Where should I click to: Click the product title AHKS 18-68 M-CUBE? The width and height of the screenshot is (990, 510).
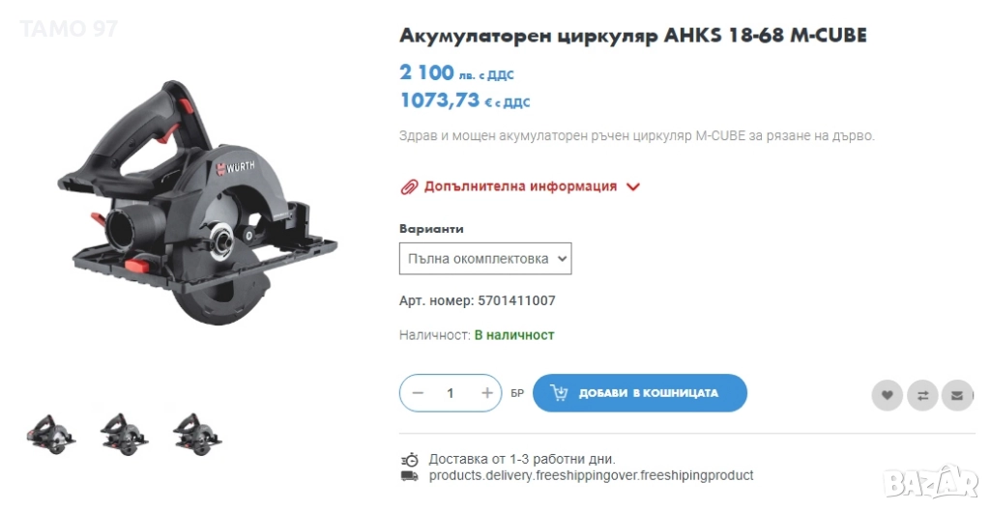pos(632,36)
